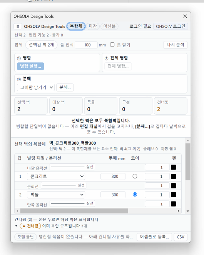
Task: Click the black pen swatch for 벽돌
Action: point(173,195)
